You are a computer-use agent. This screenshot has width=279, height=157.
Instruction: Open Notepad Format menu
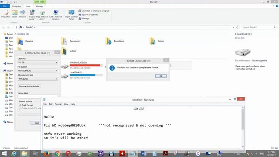click(58, 104)
